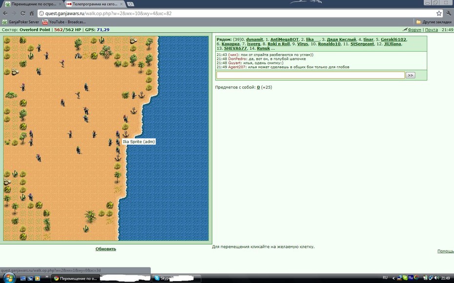This screenshot has height=283, width=454.
Task: Click the RU language indicator in the tray
Action: point(385,278)
